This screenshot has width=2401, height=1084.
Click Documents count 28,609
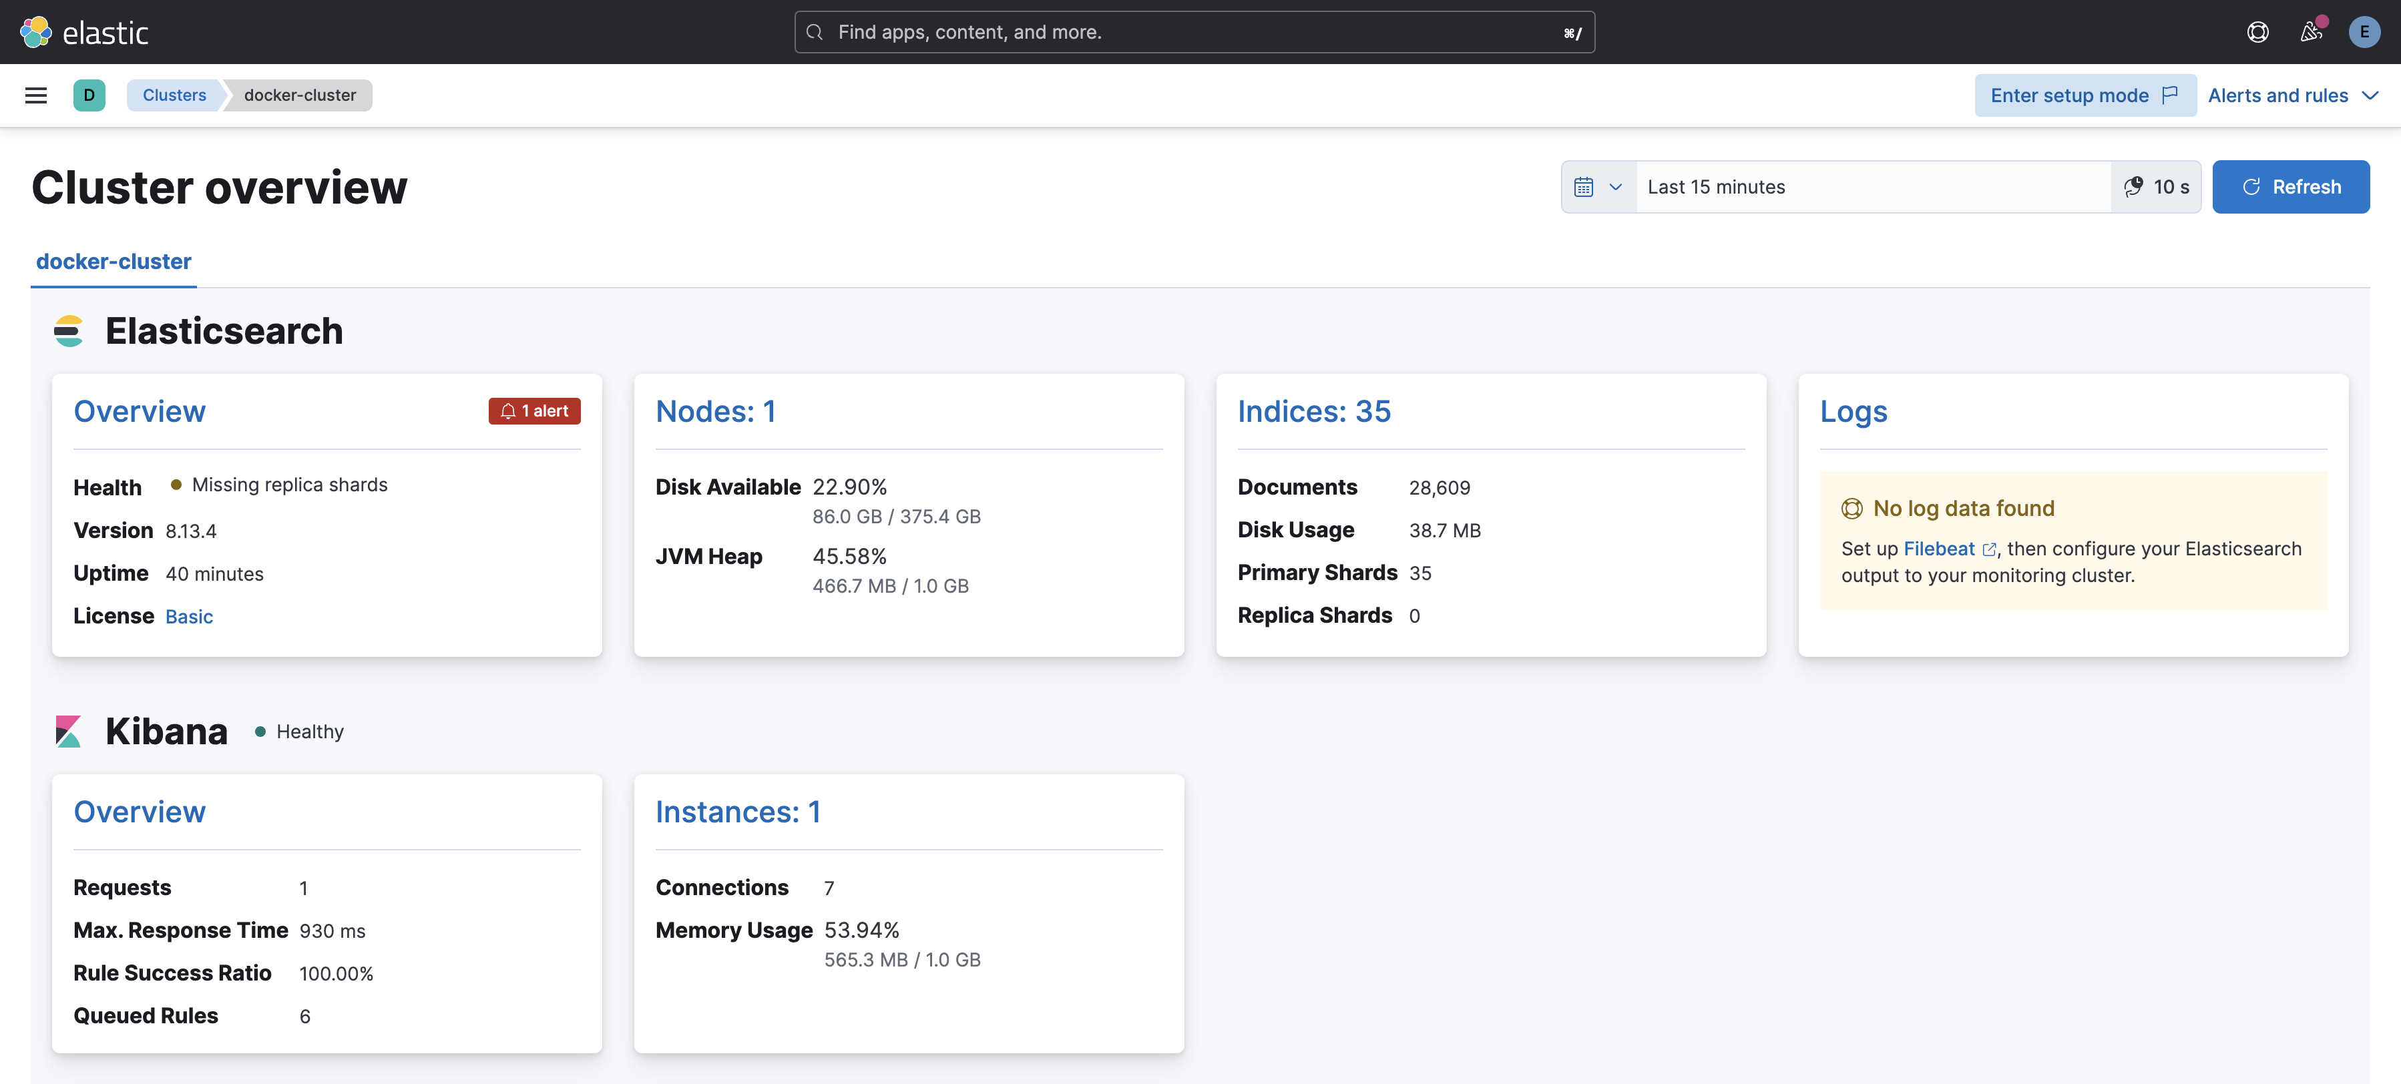pyautogui.click(x=1439, y=487)
